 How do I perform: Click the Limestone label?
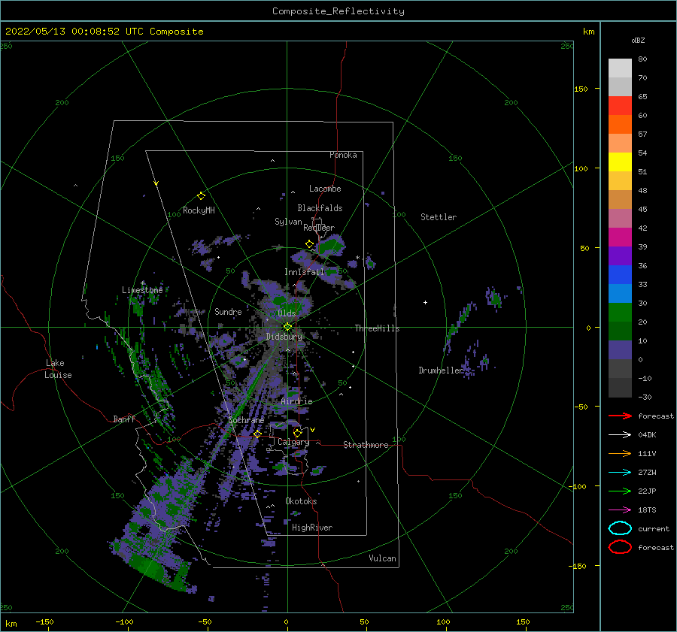tap(142, 290)
